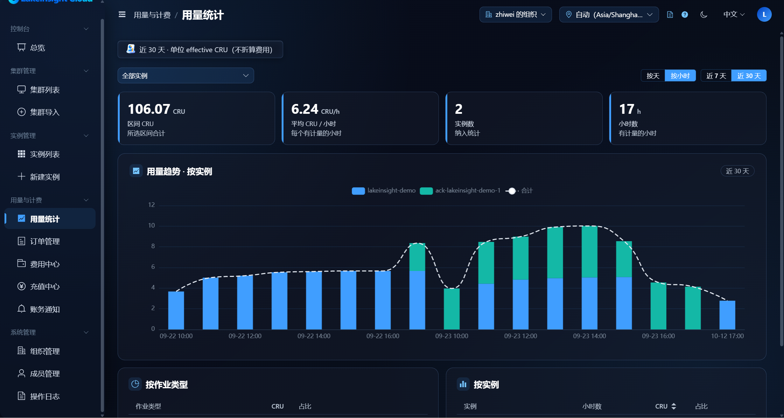Select the 近 30 天 range toggle
The height and width of the screenshot is (418, 784).
749,76
